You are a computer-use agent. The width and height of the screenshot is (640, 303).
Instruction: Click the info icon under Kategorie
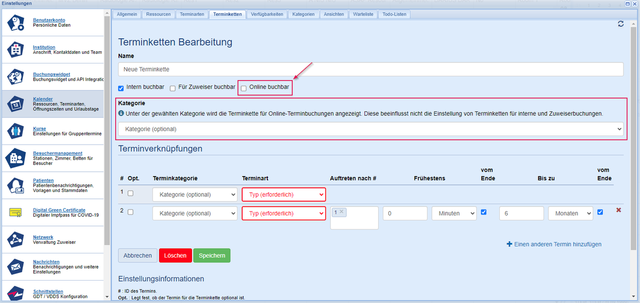coord(121,113)
